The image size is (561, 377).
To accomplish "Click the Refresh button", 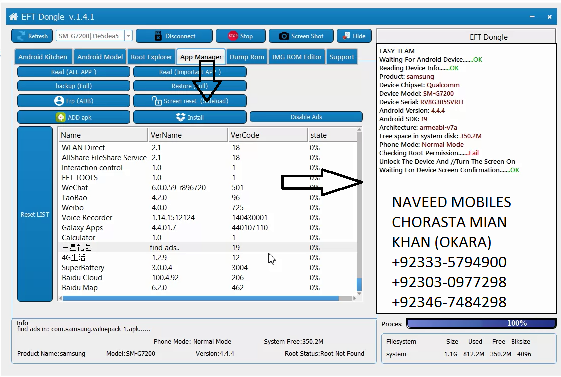I will [32, 36].
